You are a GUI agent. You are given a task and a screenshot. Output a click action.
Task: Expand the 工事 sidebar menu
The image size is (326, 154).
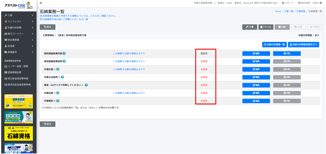click(18, 15)
